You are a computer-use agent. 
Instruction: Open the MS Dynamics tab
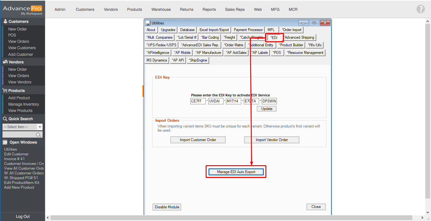157,60
